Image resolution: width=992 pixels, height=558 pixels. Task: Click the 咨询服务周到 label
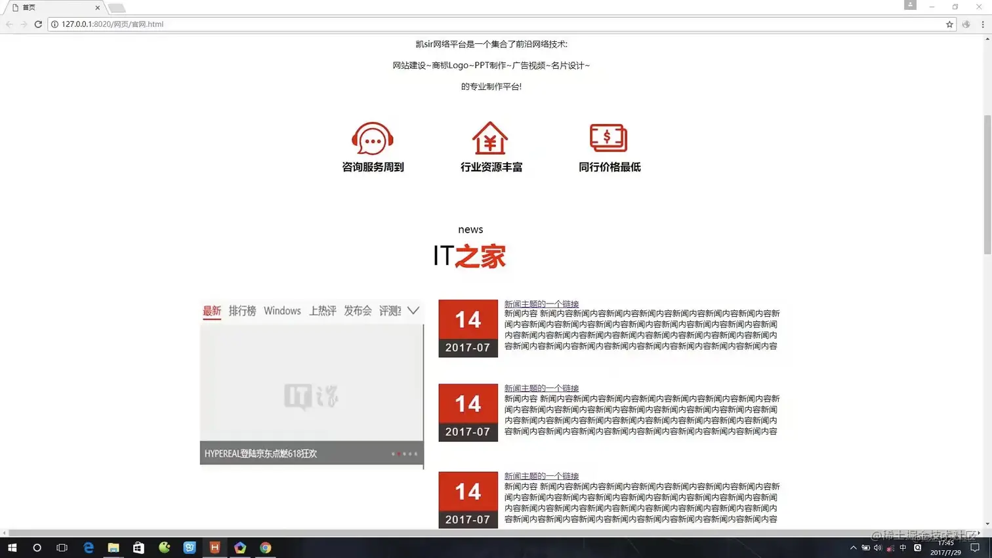373,167
